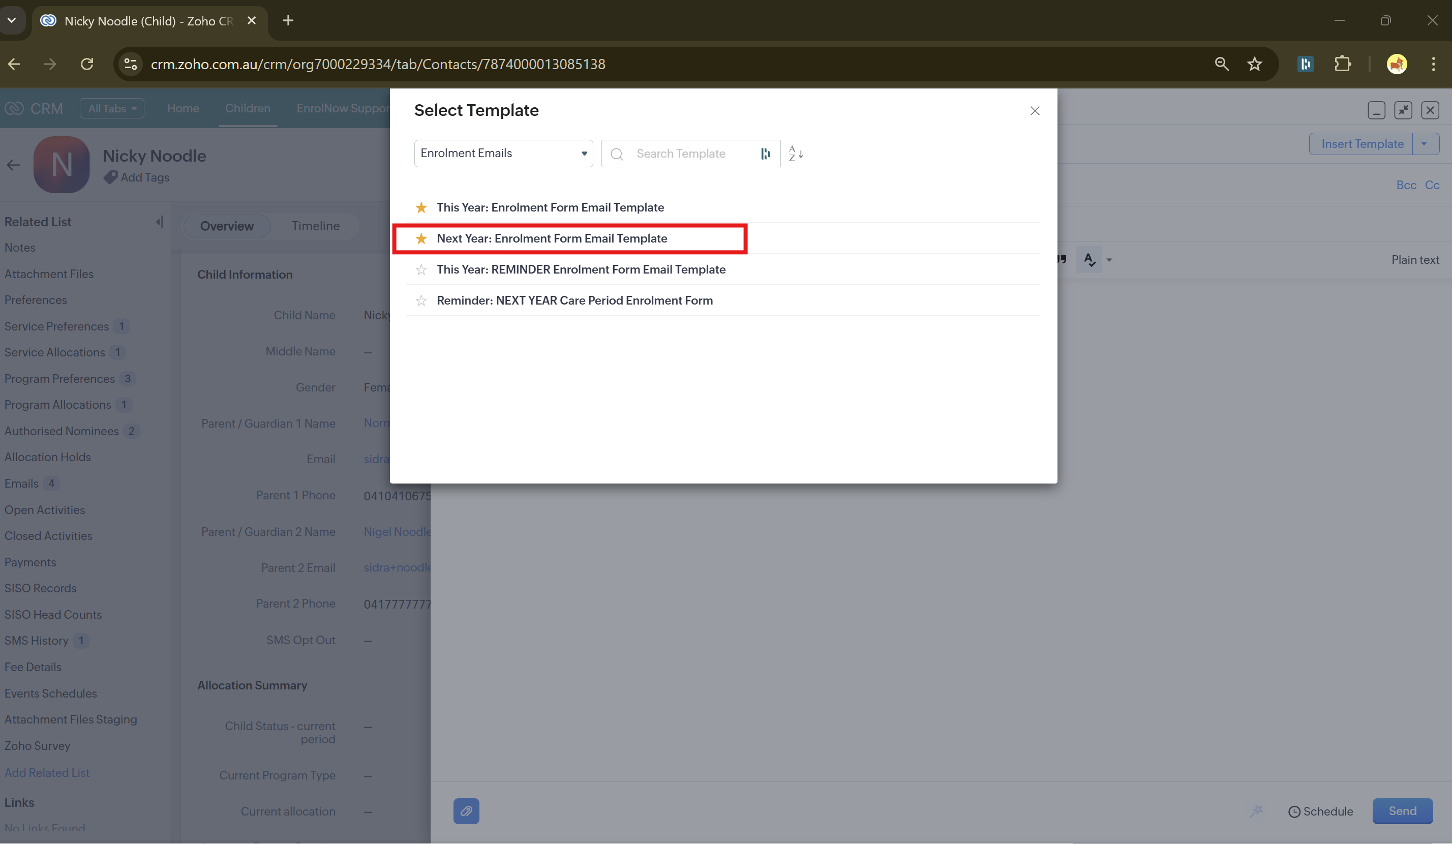Open the All Tabs dropdown

pos(112,108)
